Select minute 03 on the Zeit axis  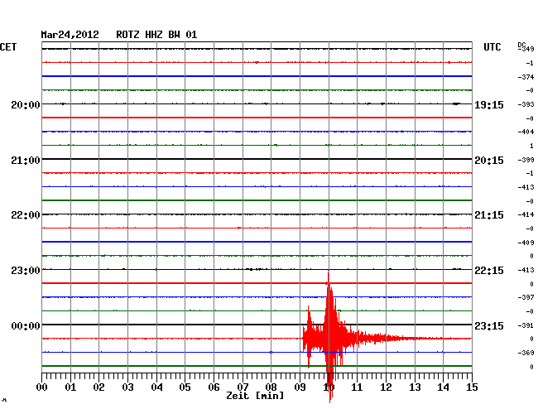click(x=127, y=387)
